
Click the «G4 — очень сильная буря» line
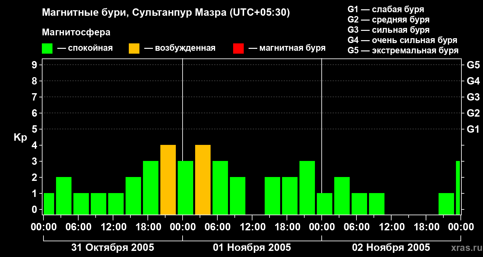[402, 40]
